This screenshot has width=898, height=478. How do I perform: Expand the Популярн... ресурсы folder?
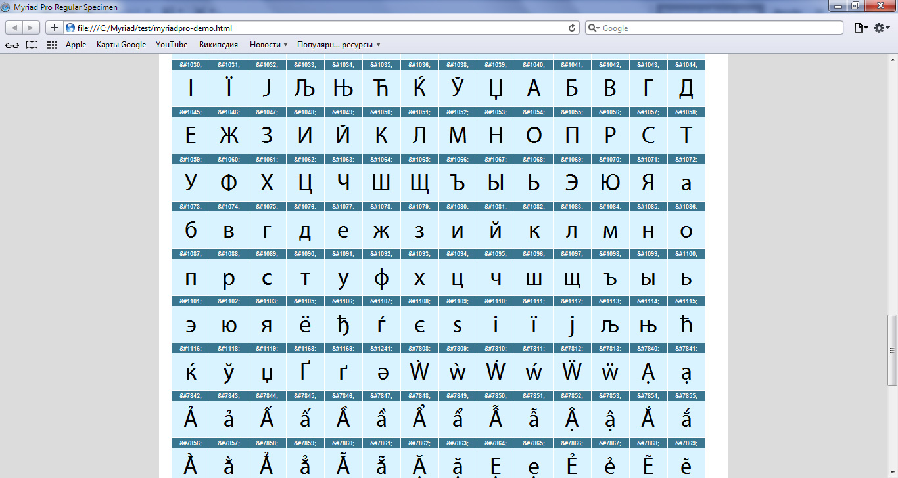[339, 45]
